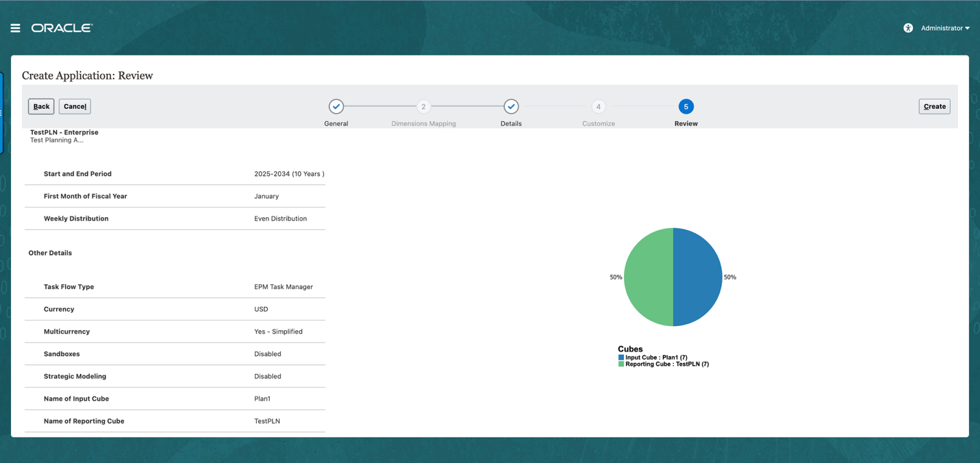Viewport: 980px width, 463px height.
Task: Click the 'Start and End Period' label
Action: [77, 174]
